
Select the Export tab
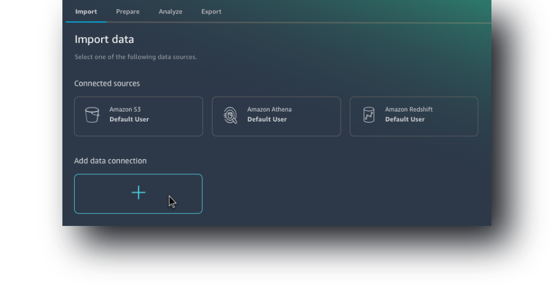pyautogui.click(x=211, y=12)
